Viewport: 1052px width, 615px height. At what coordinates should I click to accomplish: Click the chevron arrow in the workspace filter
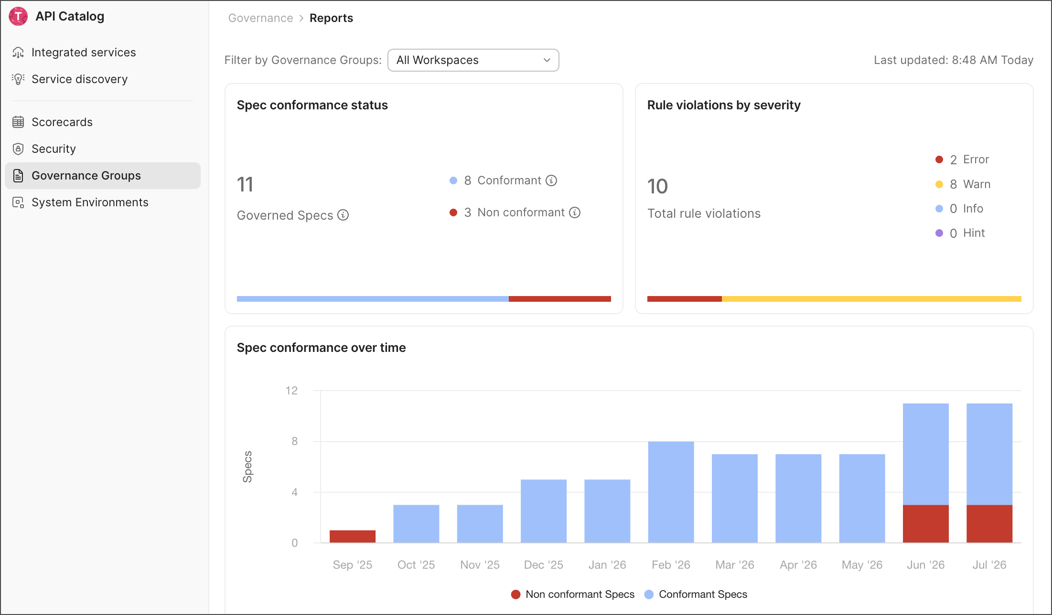tap(547, 60)
